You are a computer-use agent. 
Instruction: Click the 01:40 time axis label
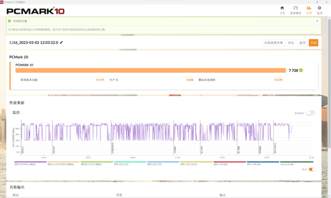coord(44,158)
